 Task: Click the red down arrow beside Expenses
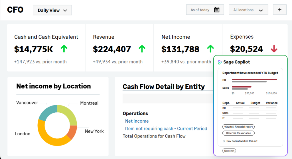point(274,49)
